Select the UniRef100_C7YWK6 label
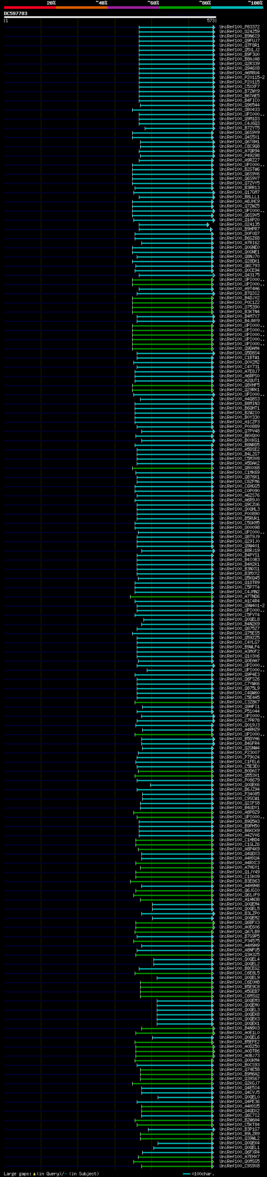This screenshot has height=1177, width=267. (x=239, y=684)
